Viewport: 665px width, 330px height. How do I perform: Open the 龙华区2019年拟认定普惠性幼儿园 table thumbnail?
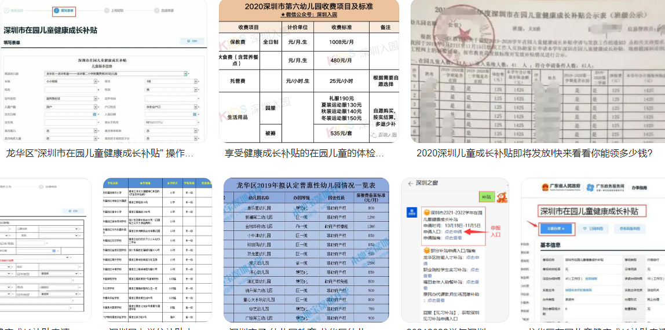coord(306,250)
